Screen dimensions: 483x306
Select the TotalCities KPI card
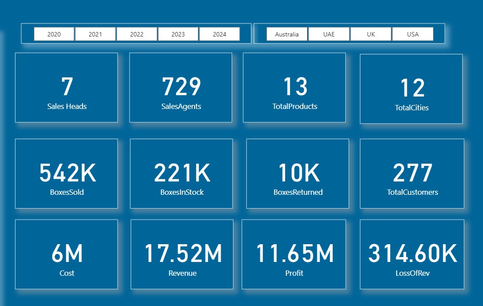pyautogui.click(x=411, y=88)
